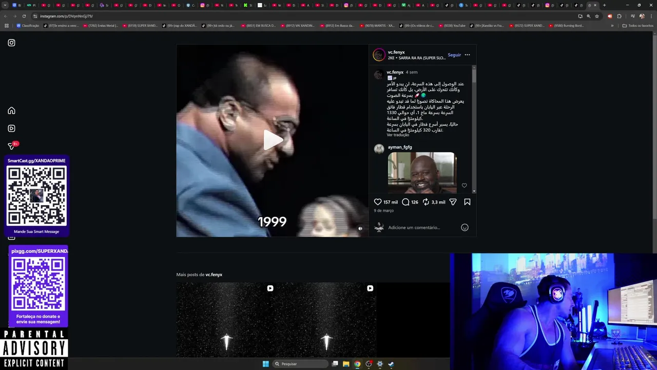Open (9580) Burning Bord bookmark
Image resolution: width=657 pixels, height=370 pixels.
point(567,25)
